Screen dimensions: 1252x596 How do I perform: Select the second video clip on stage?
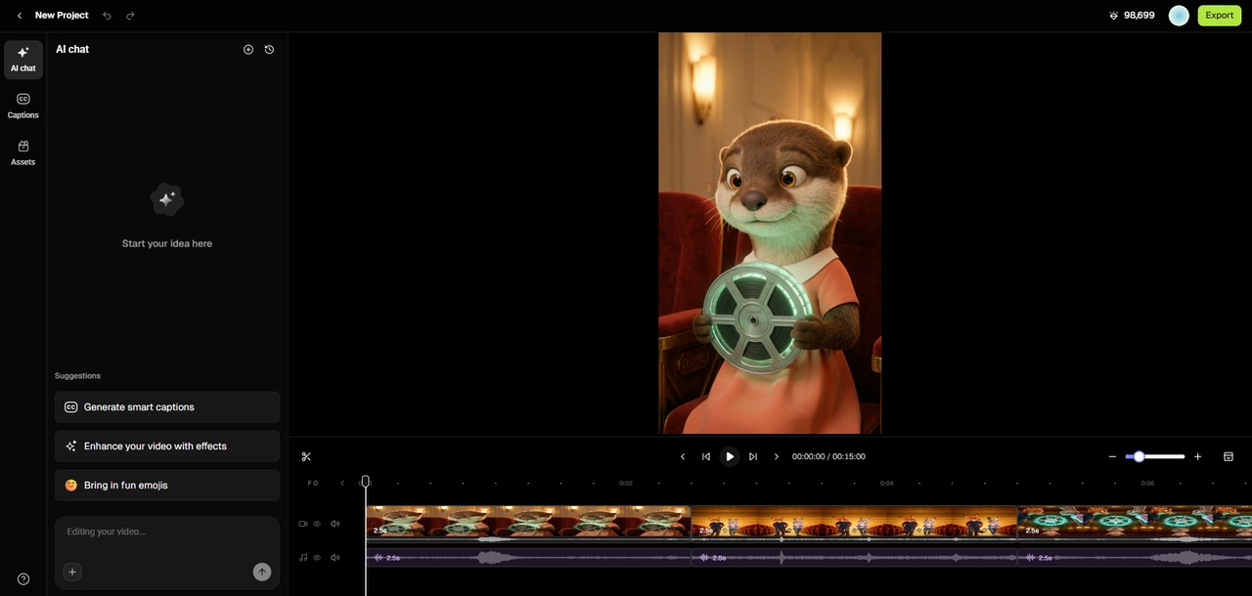854,523
